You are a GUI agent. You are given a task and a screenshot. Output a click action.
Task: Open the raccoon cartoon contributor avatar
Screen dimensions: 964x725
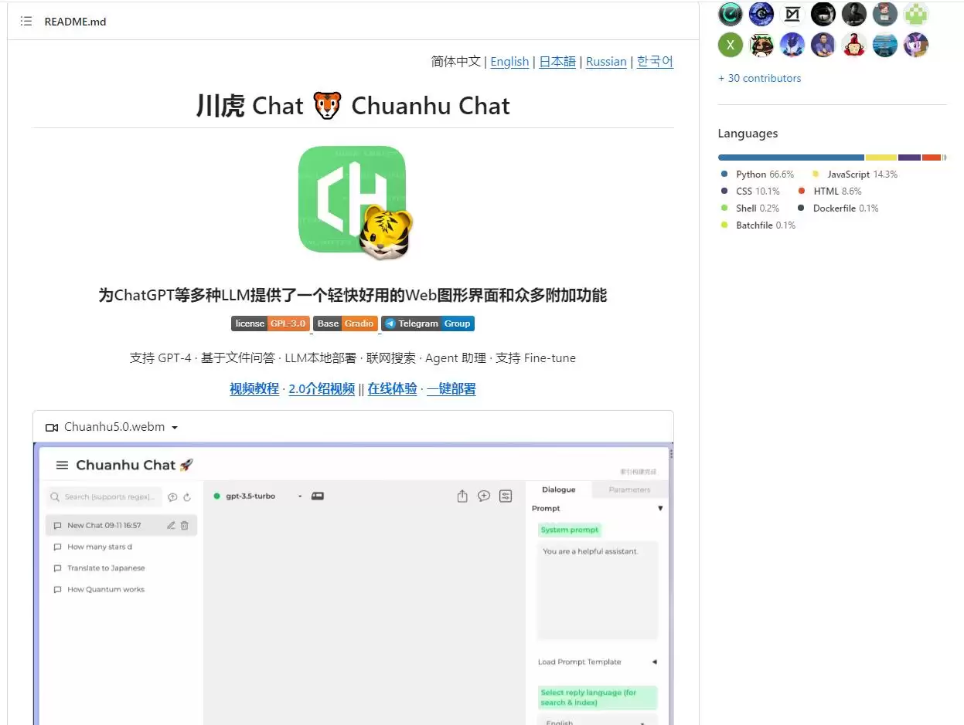pyautogui.click(x=761, y=45)
